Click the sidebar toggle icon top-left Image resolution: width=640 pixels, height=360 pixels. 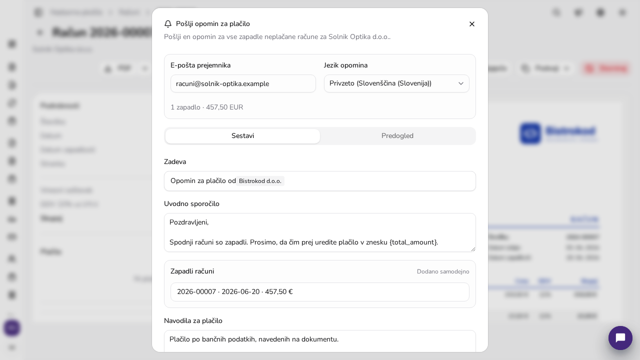tap(38, 12)
